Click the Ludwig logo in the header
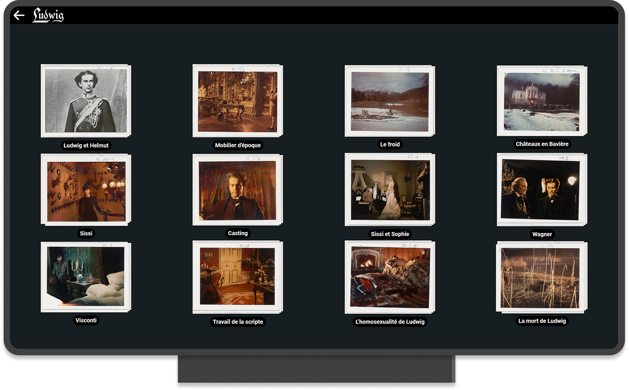Viewport: 629px width, 390px height. (x=48, y=16)
